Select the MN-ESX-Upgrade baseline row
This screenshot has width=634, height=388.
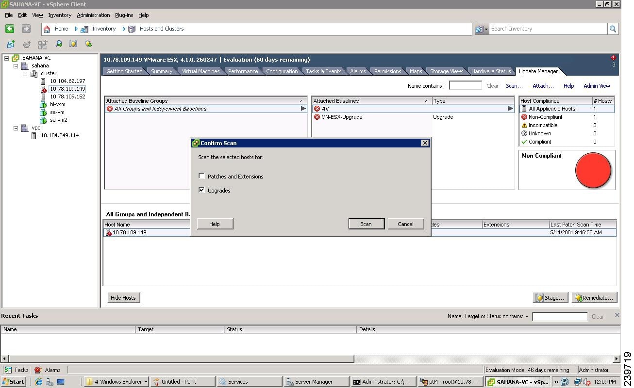(x=413, y=117)
